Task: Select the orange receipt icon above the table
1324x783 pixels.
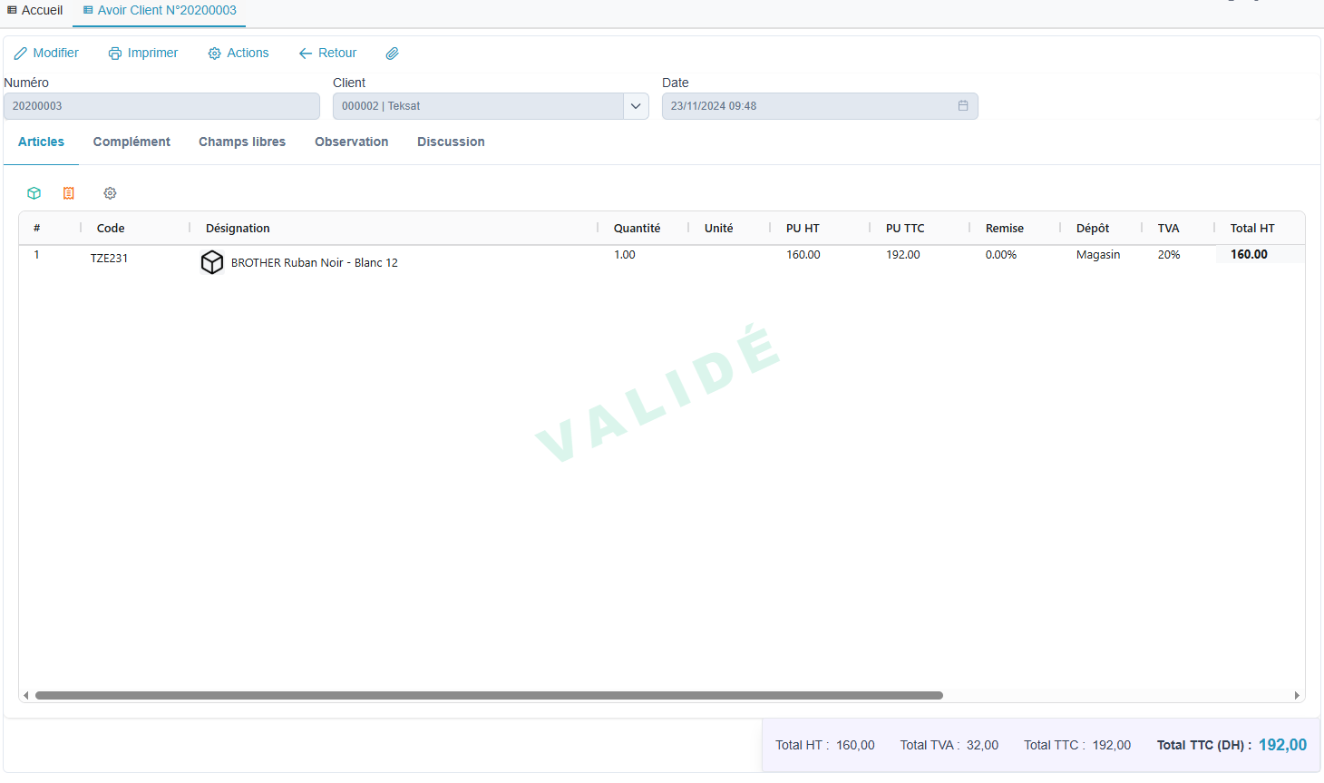Action: tap(69, 192)
